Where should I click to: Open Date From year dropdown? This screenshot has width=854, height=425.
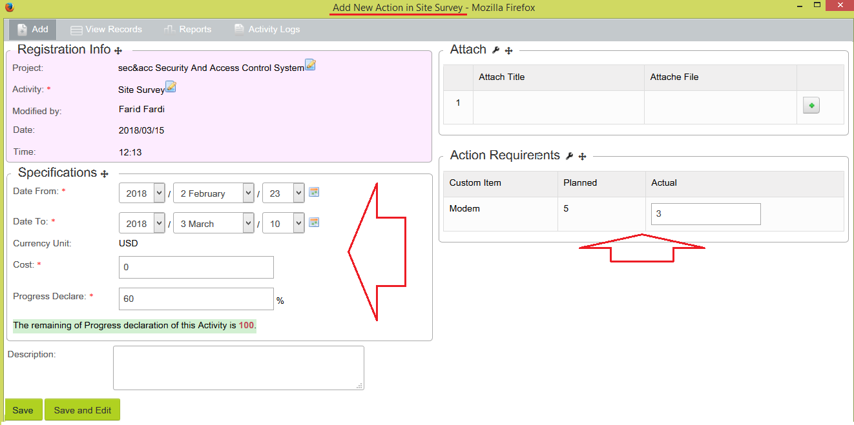[x=141, y=193]
